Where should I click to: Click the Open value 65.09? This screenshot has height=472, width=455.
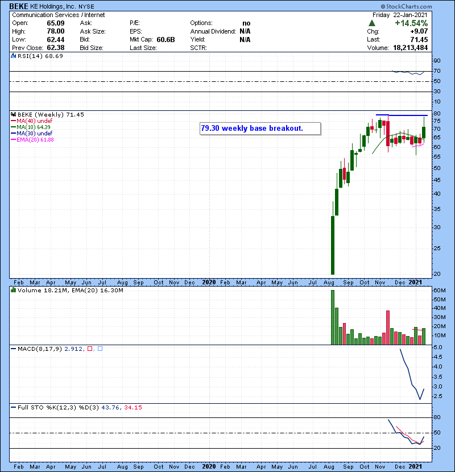(56, 23)
